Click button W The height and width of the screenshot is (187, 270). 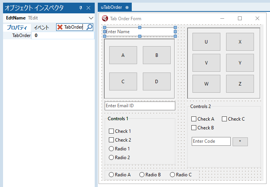pos(206,84)
